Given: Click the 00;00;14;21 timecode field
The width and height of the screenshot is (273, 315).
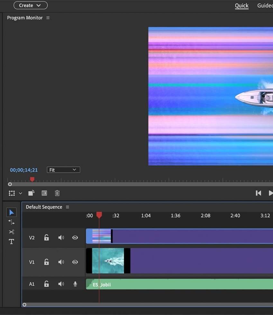Looking at the screenshot, I should coord(24,170).
